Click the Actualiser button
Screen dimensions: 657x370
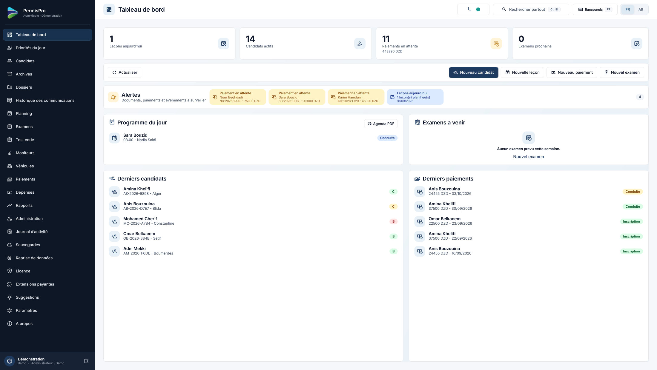(x=125, y=73)
